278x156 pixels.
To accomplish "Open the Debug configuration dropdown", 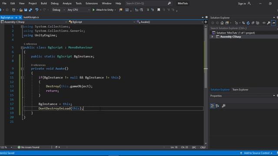I will (59, 10).
